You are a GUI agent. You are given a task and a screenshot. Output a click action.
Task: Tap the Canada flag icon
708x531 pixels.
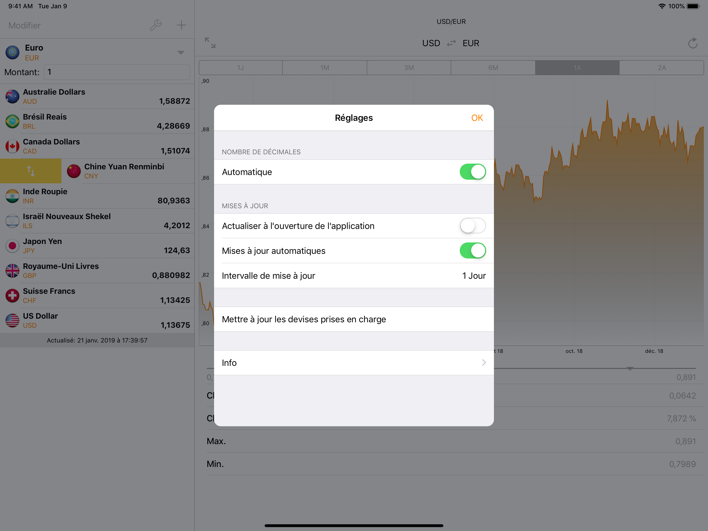[12, 146]
